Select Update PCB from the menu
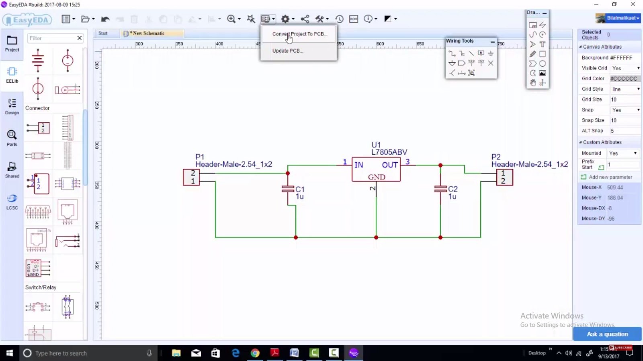This screenshot has height=361, width=643. (287, 51)
